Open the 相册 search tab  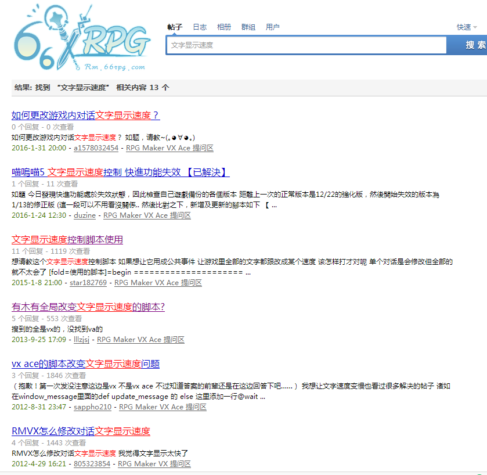(224, 27)
